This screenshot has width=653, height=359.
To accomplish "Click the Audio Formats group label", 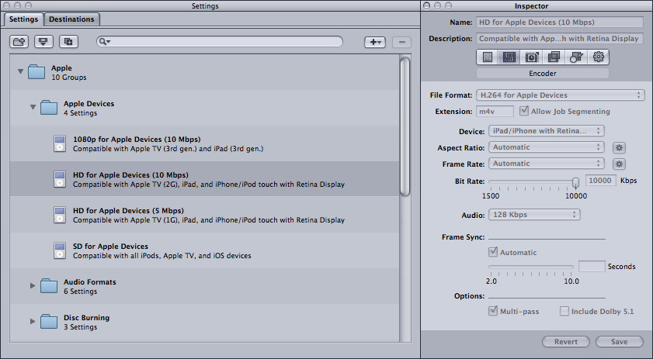I will coord(90,282).
